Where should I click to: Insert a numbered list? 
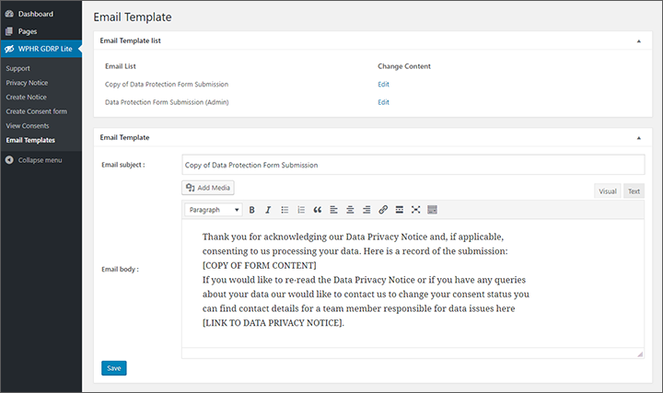(x=301, y=210)
